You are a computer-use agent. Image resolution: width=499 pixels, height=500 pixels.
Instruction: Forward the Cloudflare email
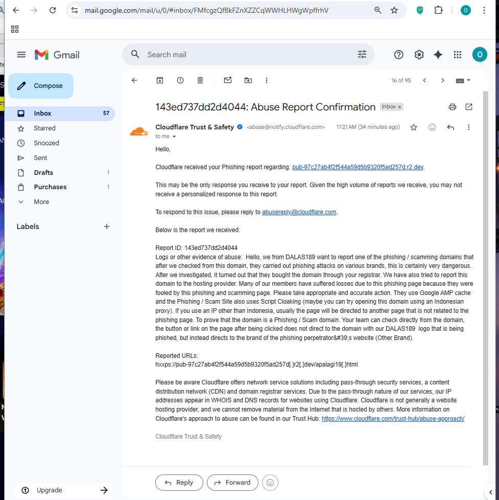(x=232, y=483)
